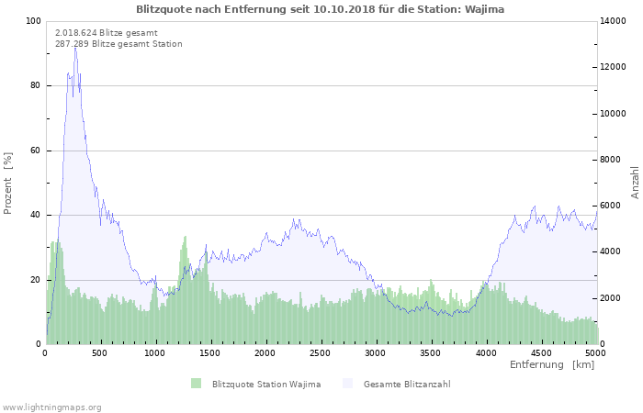643x413 pixels.
Task: Click the 40 tick on percent axis
Action: pyautogui.click(x=35, y=215)
